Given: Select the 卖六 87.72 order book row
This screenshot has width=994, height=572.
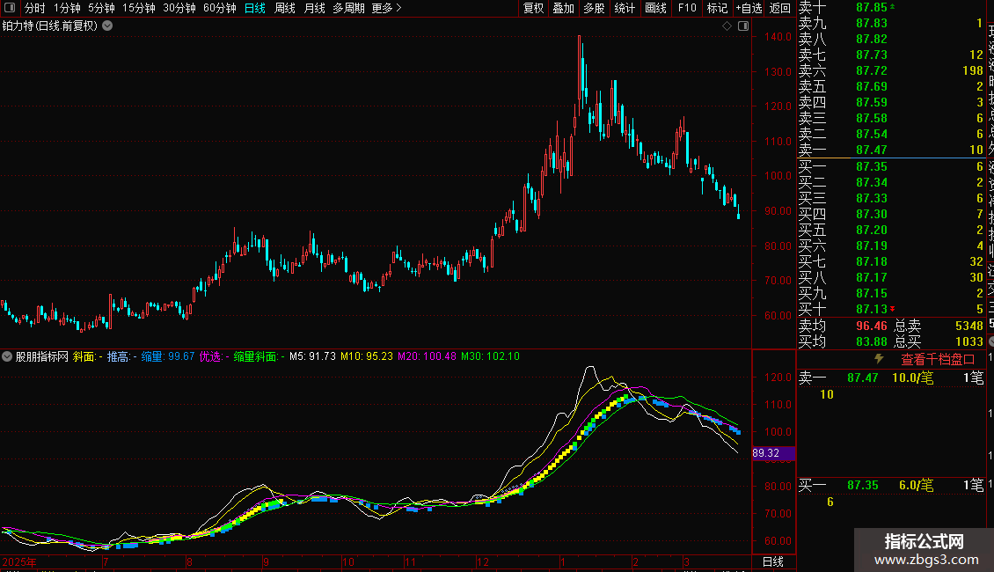Looking at the screenshot, I should pos(891,71).
